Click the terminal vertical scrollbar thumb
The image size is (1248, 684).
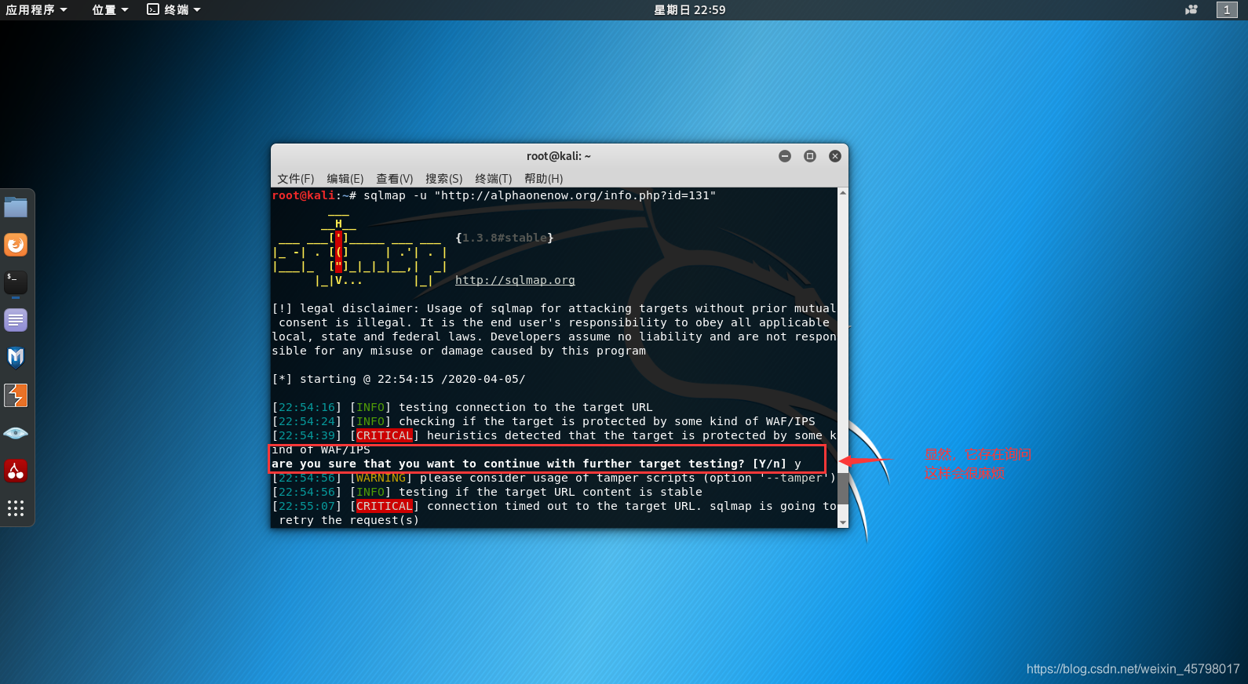pos(843,488)
